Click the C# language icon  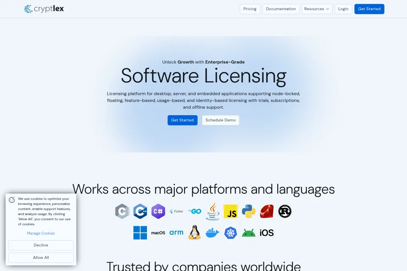click(158, 211)
